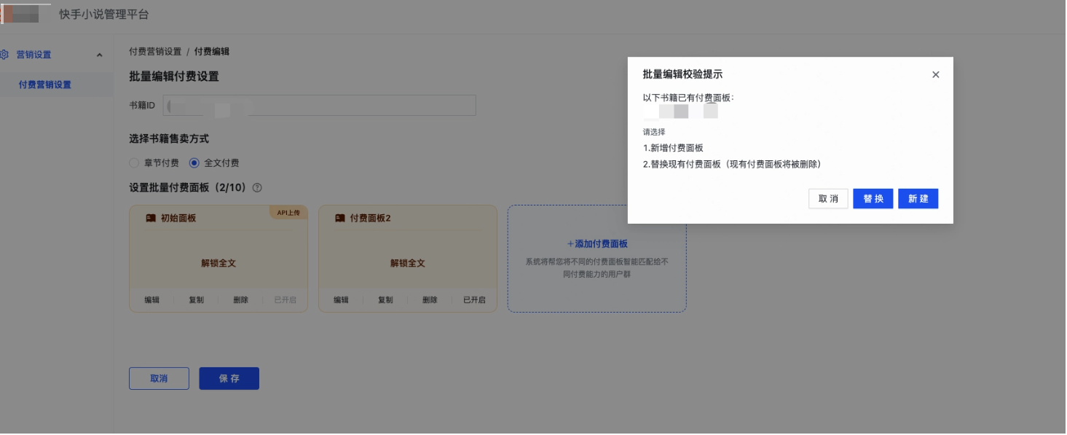1067x435 pixels.
Task: Click the 保存 button
Action: (x=229, y=378)
